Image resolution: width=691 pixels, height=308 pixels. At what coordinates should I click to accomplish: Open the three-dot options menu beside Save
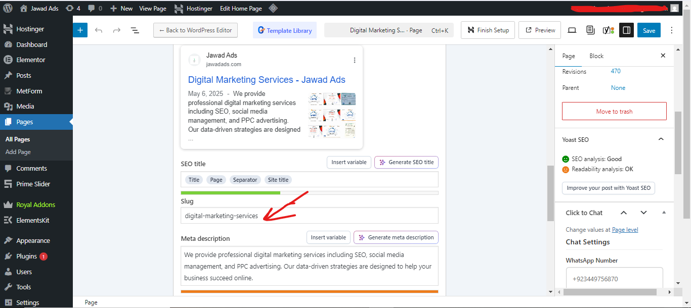[x=672, y=30]
